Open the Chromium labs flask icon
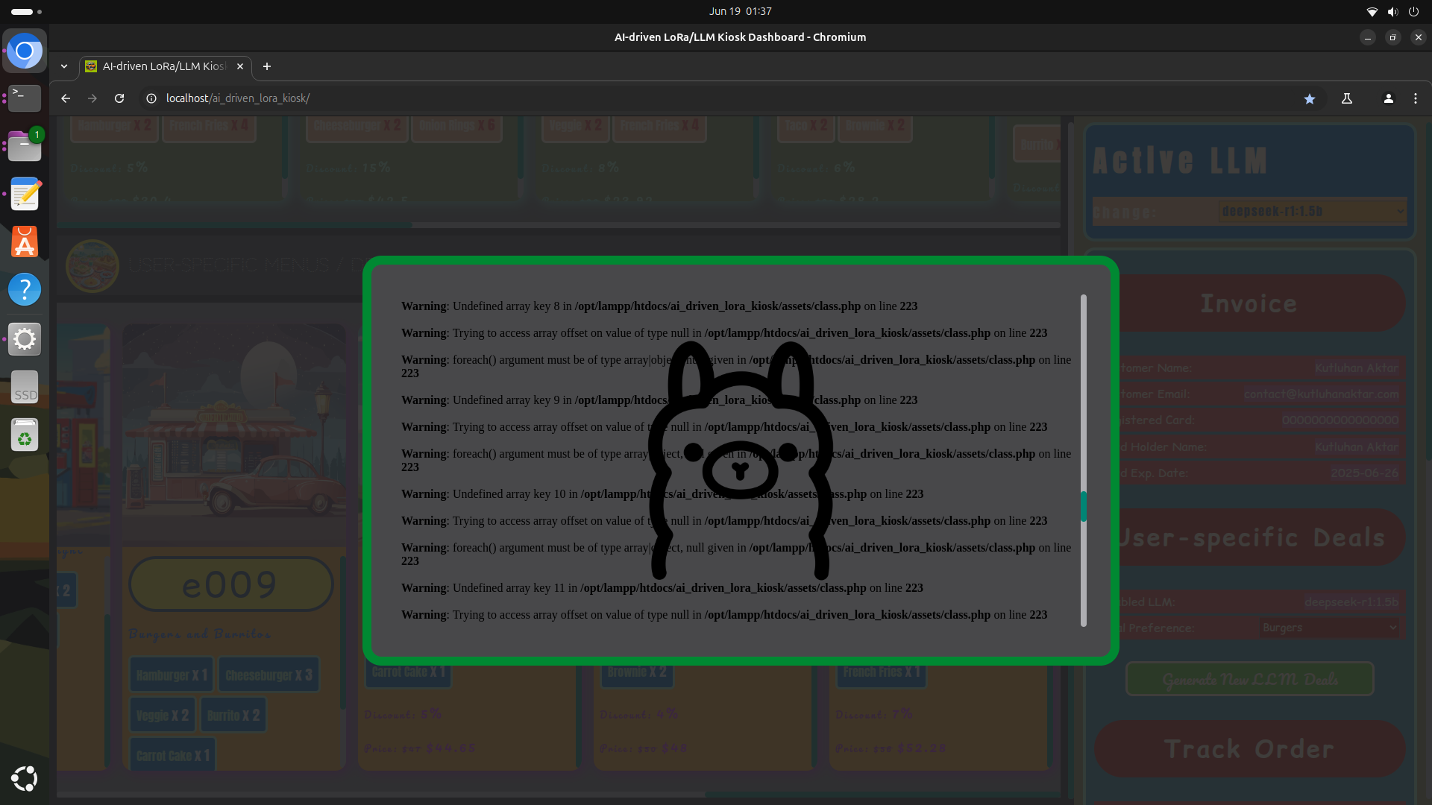The image size is (1432, 805). (1347, 98)
